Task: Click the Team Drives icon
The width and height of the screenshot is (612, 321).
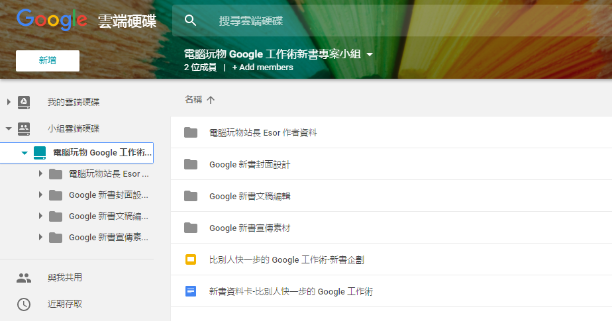Action: point(24,128)
